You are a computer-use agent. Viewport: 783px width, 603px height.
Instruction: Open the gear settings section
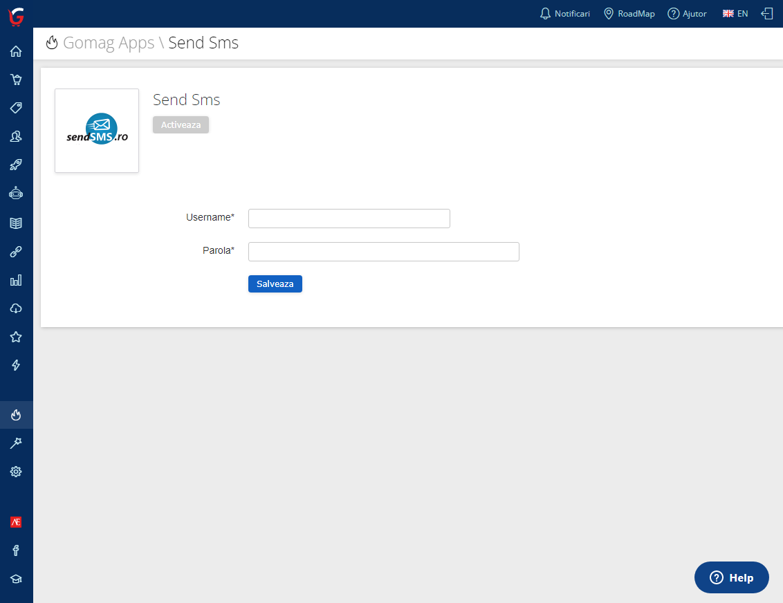16,472
